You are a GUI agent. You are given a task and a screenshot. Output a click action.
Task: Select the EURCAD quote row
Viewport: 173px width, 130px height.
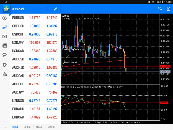pyautogui.click(x=35, y=117)
